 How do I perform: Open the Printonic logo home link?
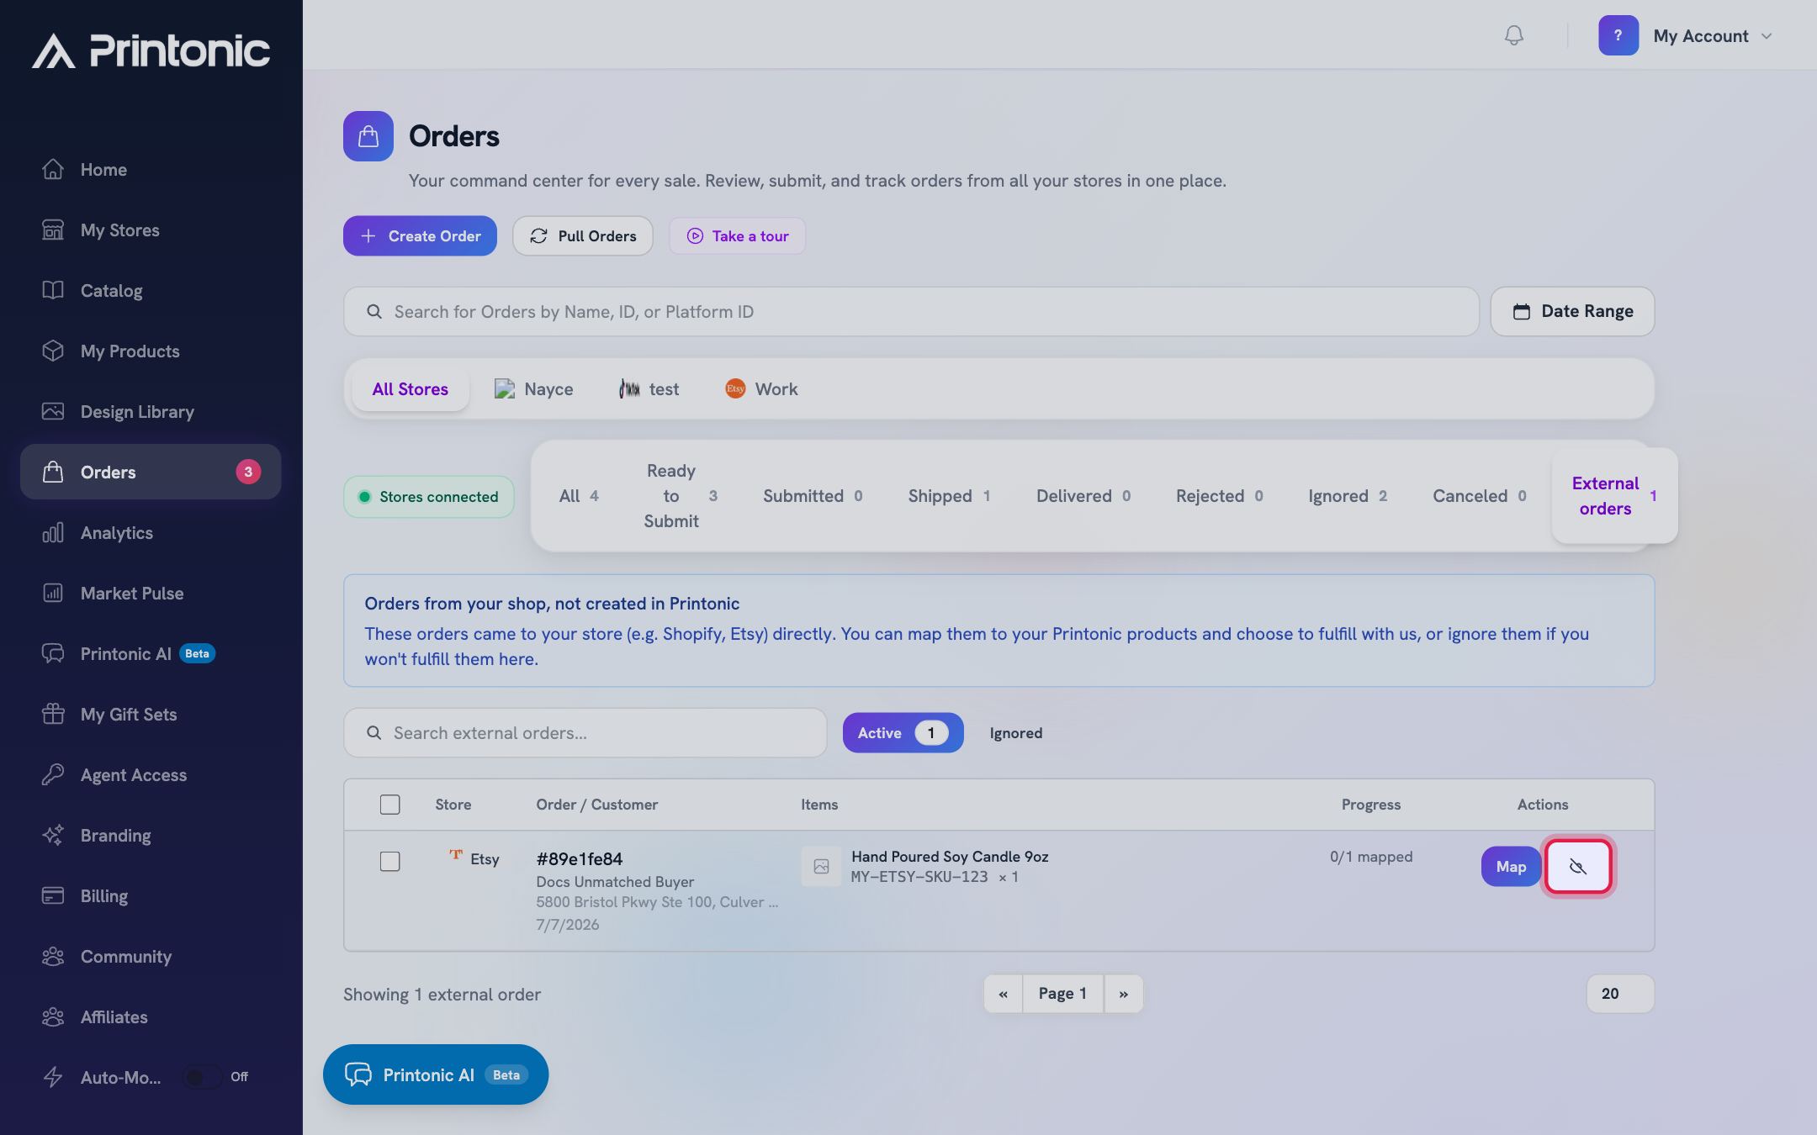click(151, 50)
